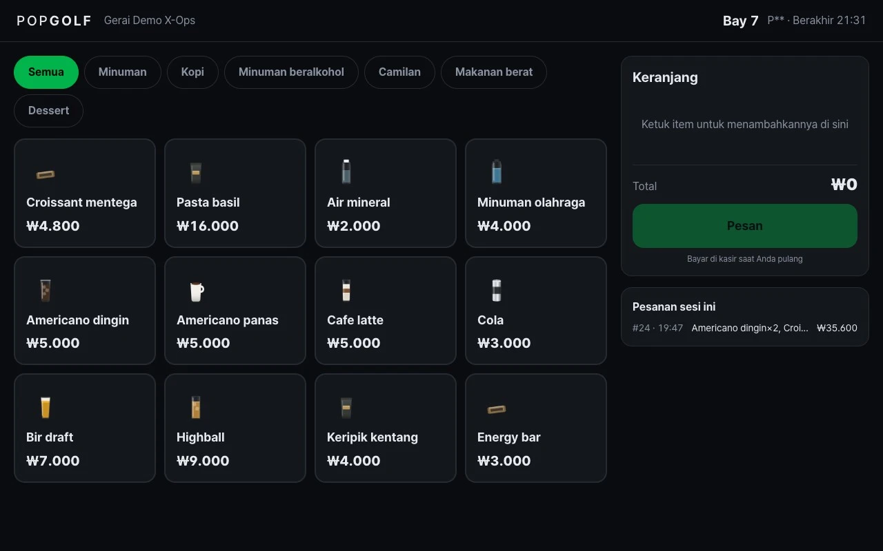Image resolution: width=883 pixels, height=551 pixels.
Task: Show Minuman beralkohol items
Action: [x=291, y=72]
